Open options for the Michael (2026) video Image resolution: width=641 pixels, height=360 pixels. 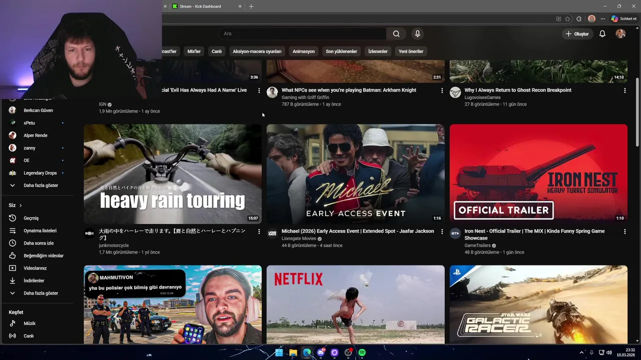click(442, 231)
